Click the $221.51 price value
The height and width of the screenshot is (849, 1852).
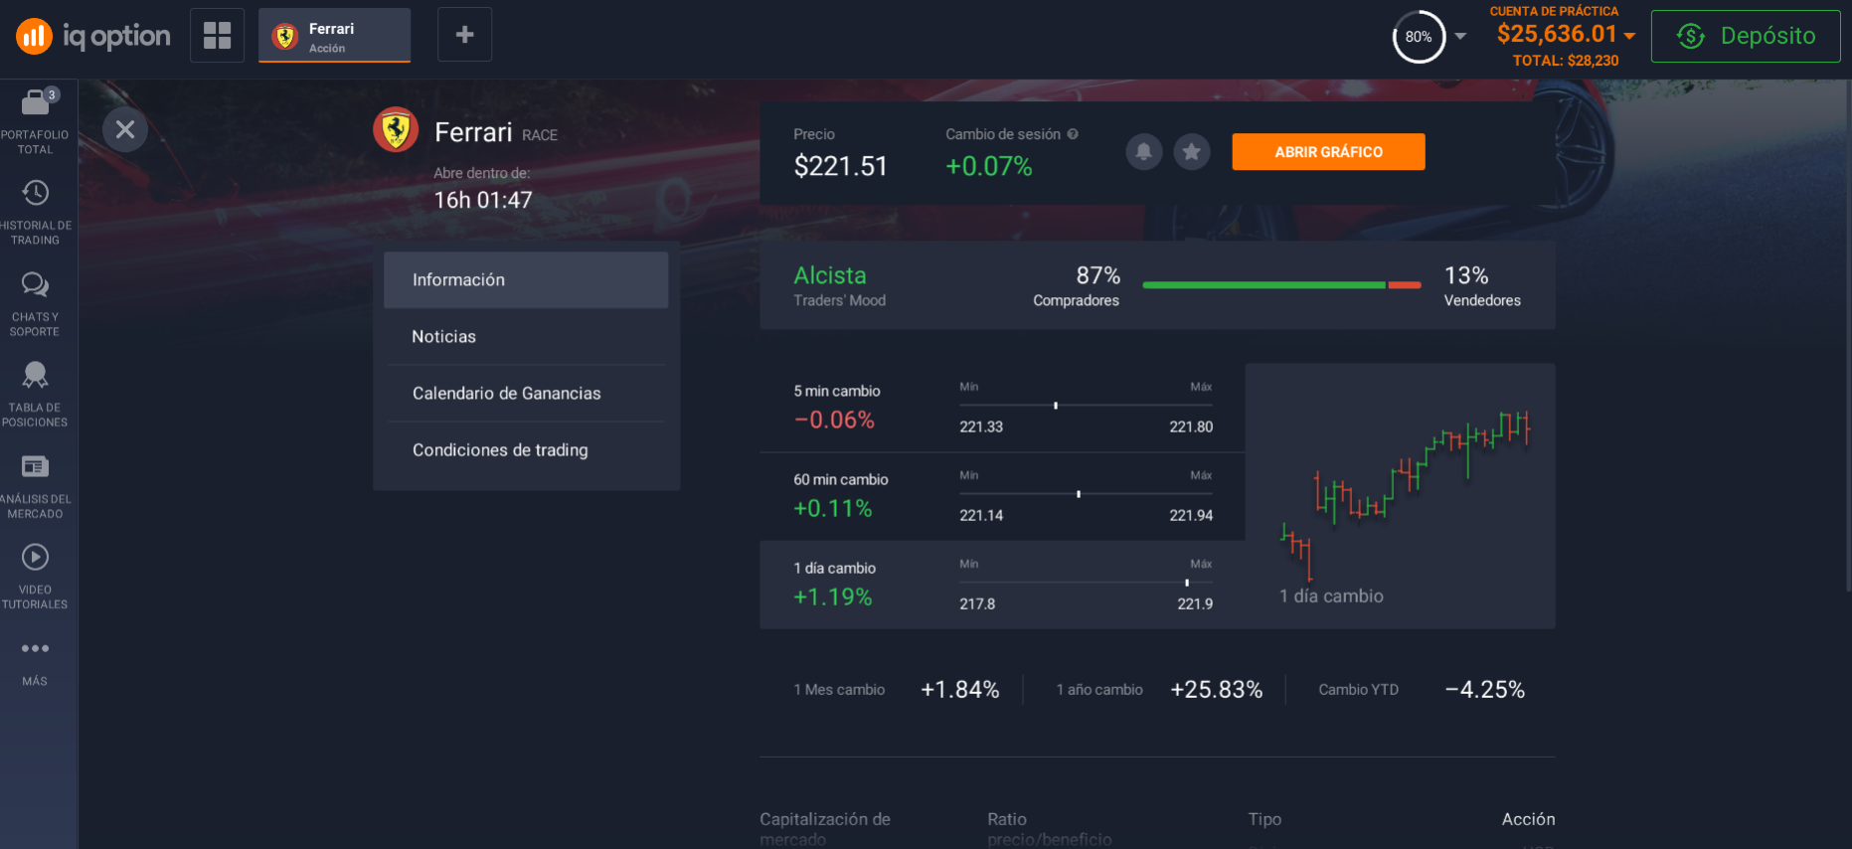840,166
